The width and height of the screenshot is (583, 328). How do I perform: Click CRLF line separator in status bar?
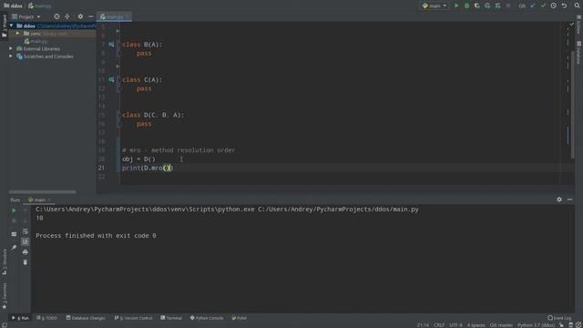pyautogui.click(x=439, y=325)
